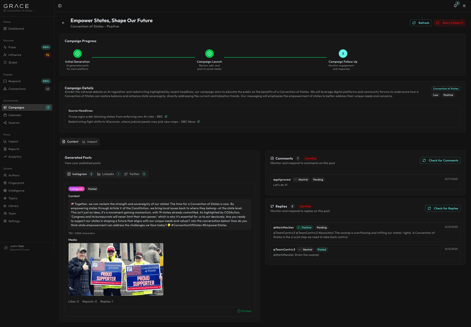Open the posted media image thumbnail
The width and height of the screenshot is (471, 327).
(x=116, y=270)
